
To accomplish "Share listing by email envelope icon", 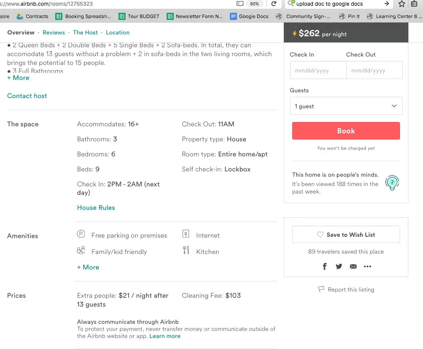I will tap(353, 266).
